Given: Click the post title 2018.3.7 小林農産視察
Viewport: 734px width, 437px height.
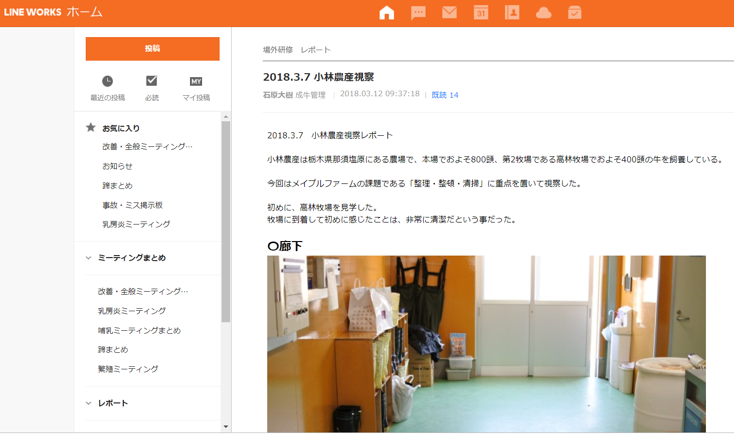Looking at the screenshot, I should click(x=318, y=77).
